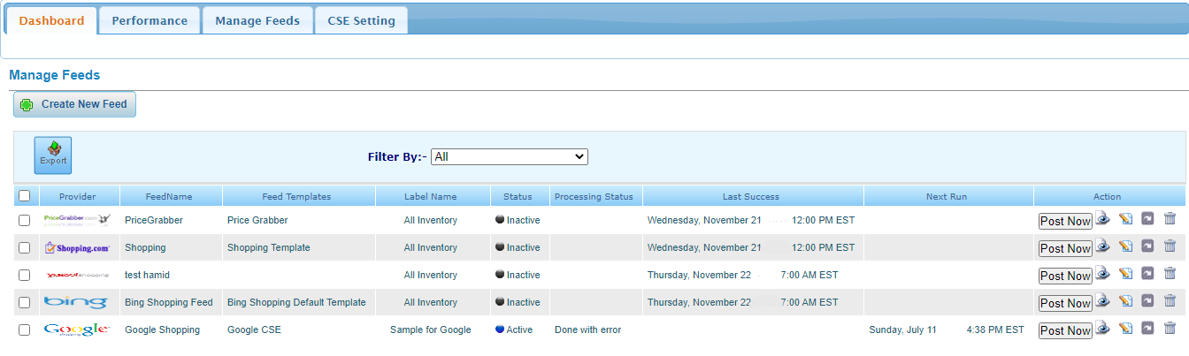
Task: Click the Last Success column header
Action: tap(751, 196)
